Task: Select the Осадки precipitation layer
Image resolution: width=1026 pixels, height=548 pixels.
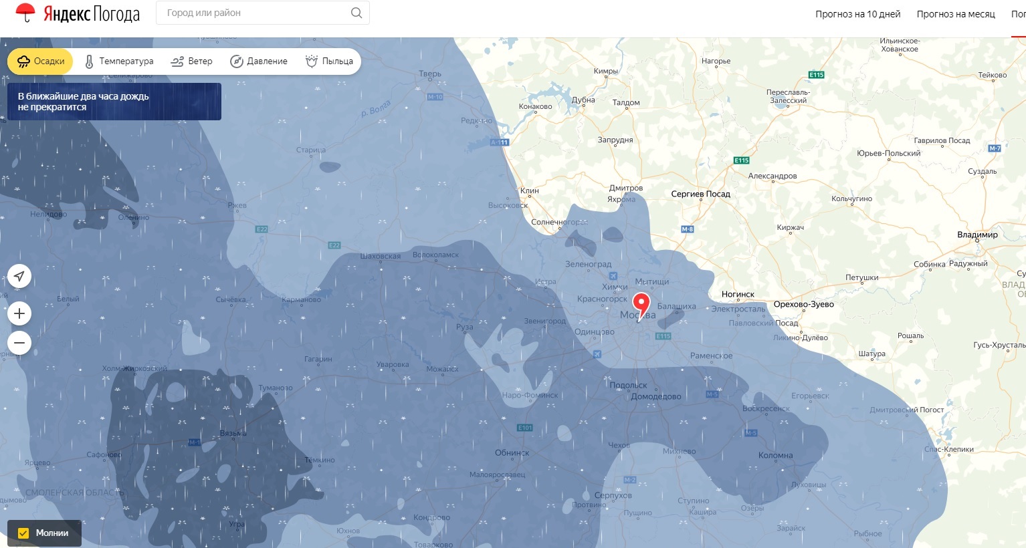Action: [x=41, y=61]
